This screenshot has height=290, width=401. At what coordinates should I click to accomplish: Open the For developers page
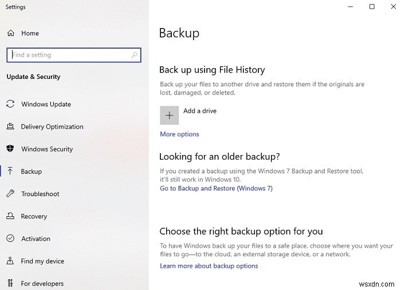point(42,284)
